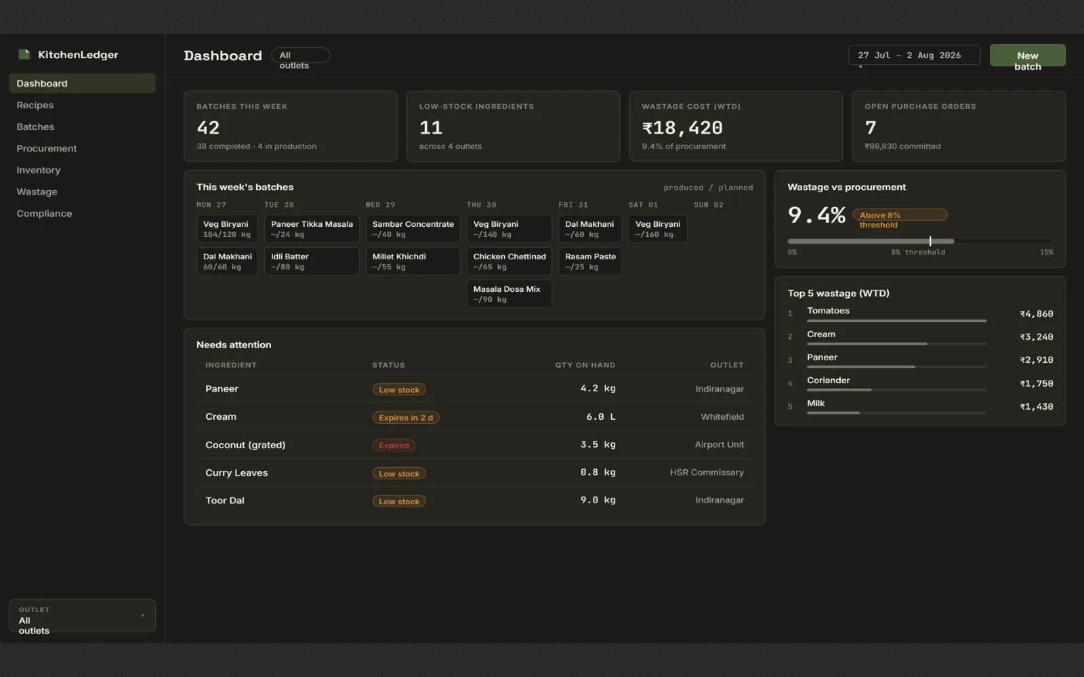The width and height of the screenshot is (1084, 677).
Task: Click the Above 8% threshold badge
Action: (900, 215)
